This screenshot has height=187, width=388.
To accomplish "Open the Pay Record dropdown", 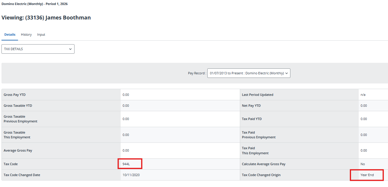I will coord(249,73).
